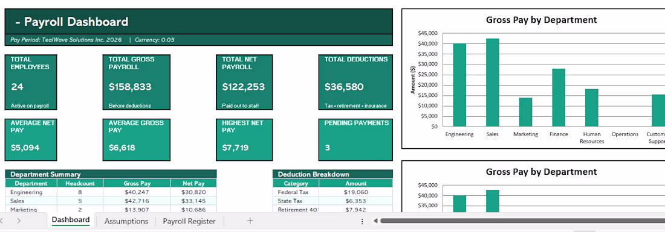Select the Federal Tax row label
Image resolution: width=665 pixels, height=232 pixels.
[x=296, y=192]
